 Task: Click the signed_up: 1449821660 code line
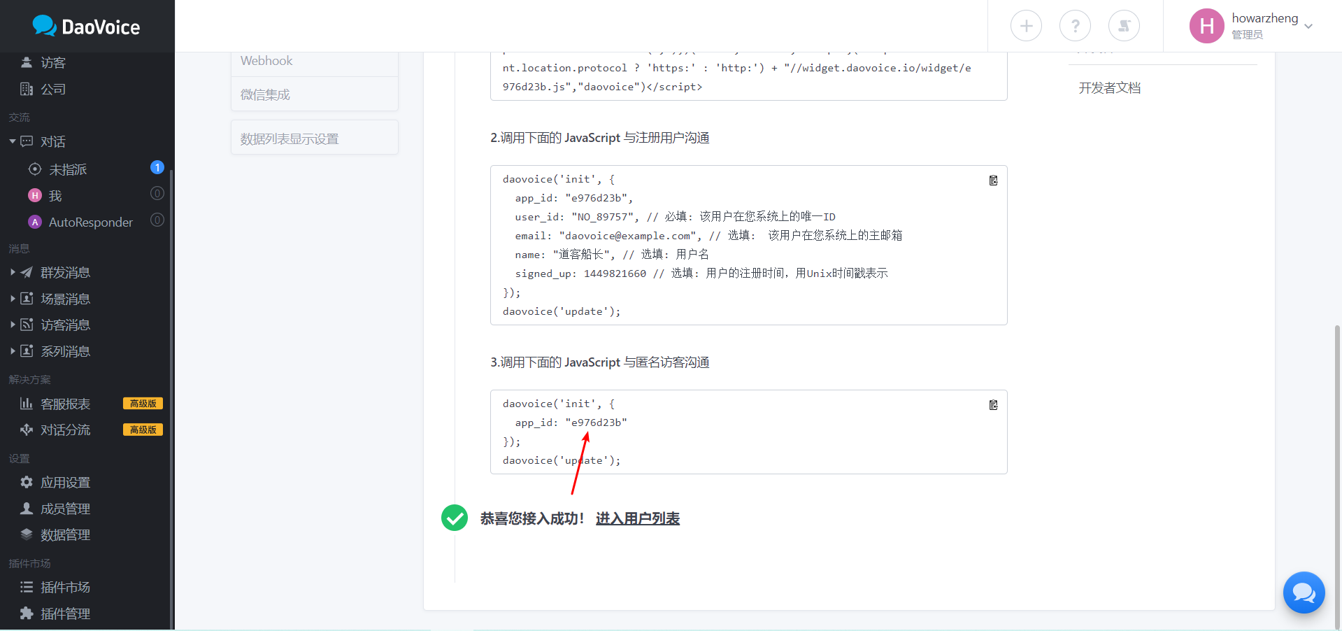pos(701,274)
